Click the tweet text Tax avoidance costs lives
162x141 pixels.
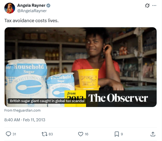click(32, 21)
